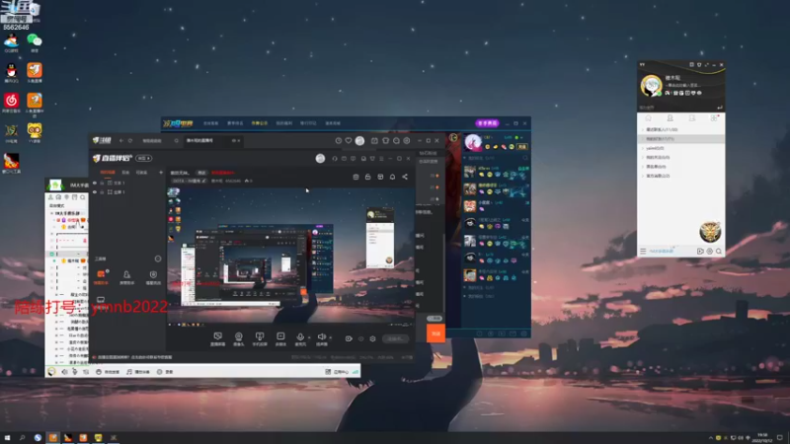Switch to the second scene tab
Viewport: 790px width, 444px height.
pos(126,173)
